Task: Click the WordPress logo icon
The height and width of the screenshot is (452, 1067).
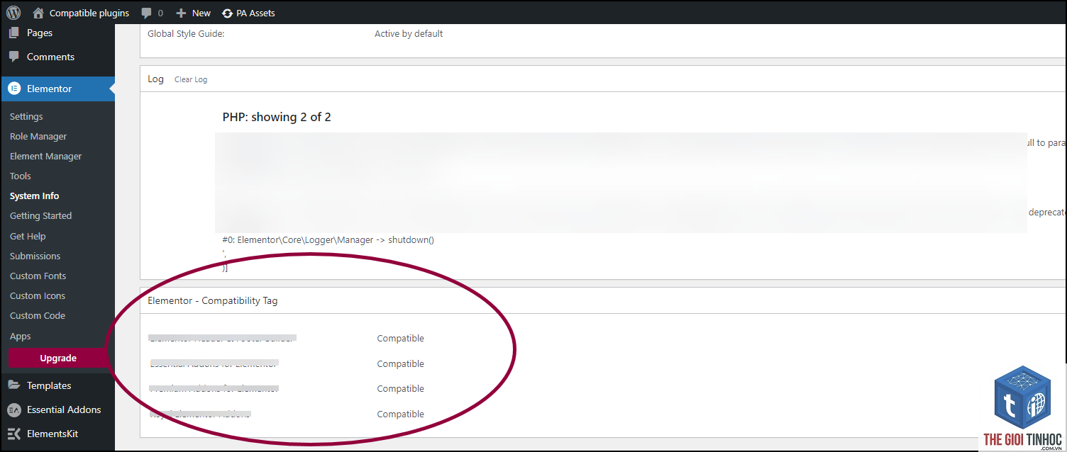Action: (x=13, y=13)
